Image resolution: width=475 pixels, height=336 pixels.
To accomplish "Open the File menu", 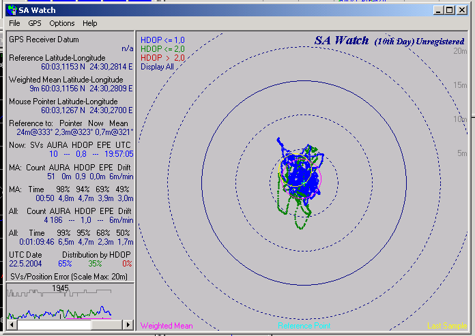I will point(14,23).
